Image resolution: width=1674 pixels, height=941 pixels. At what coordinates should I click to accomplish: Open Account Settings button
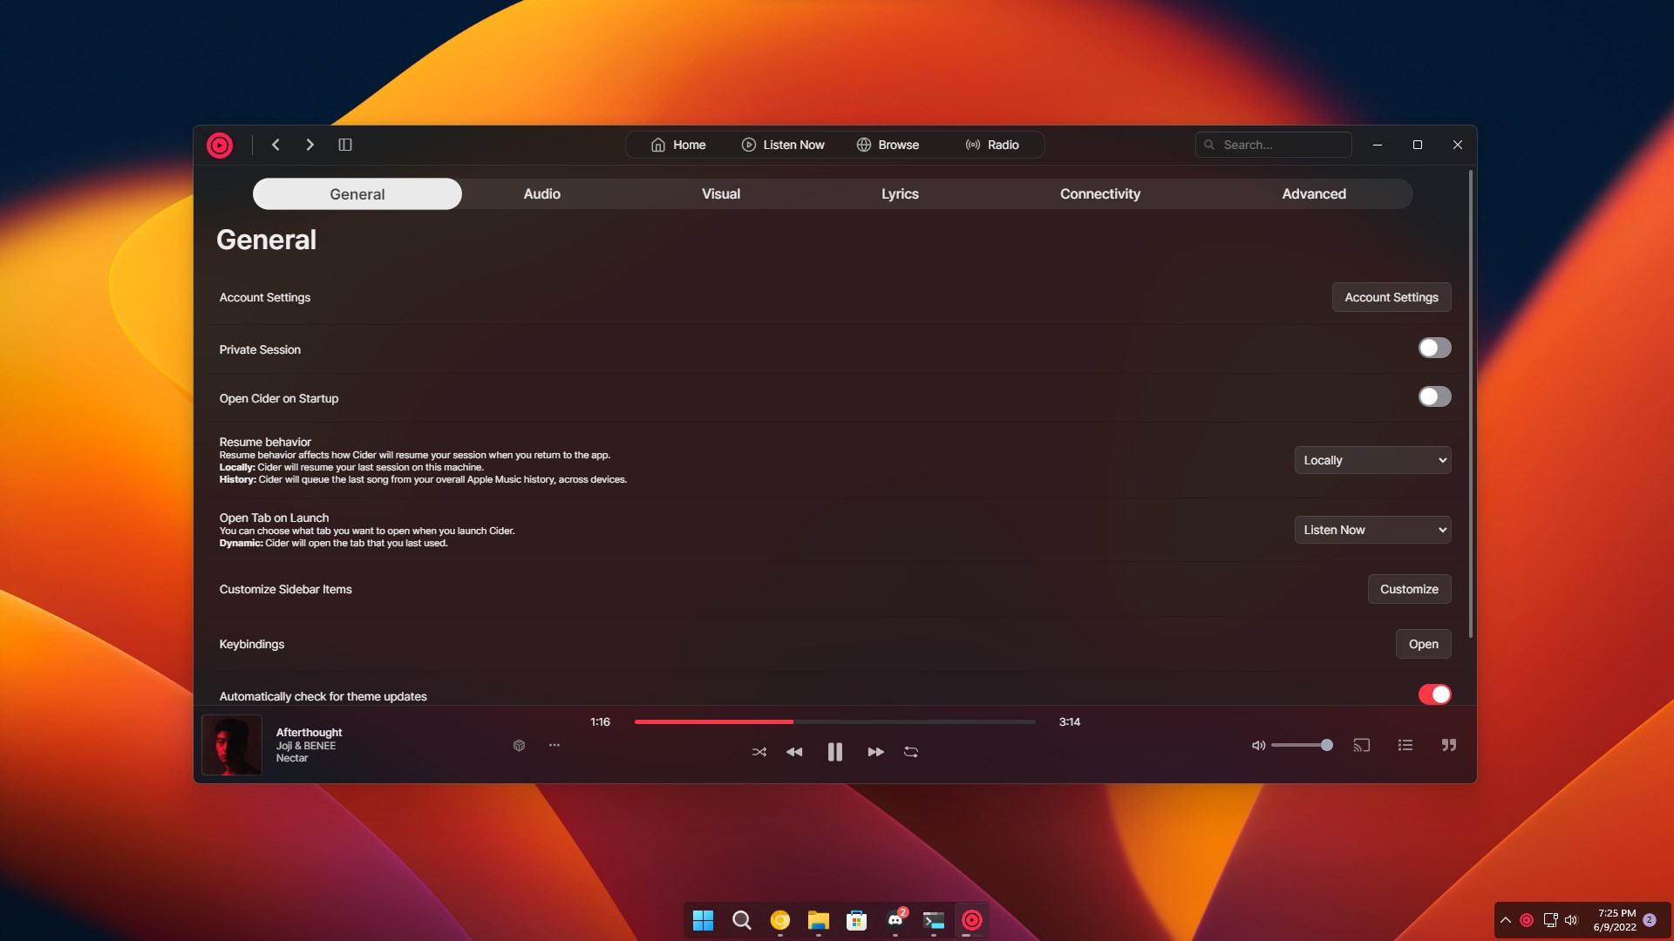[1392, 297]
